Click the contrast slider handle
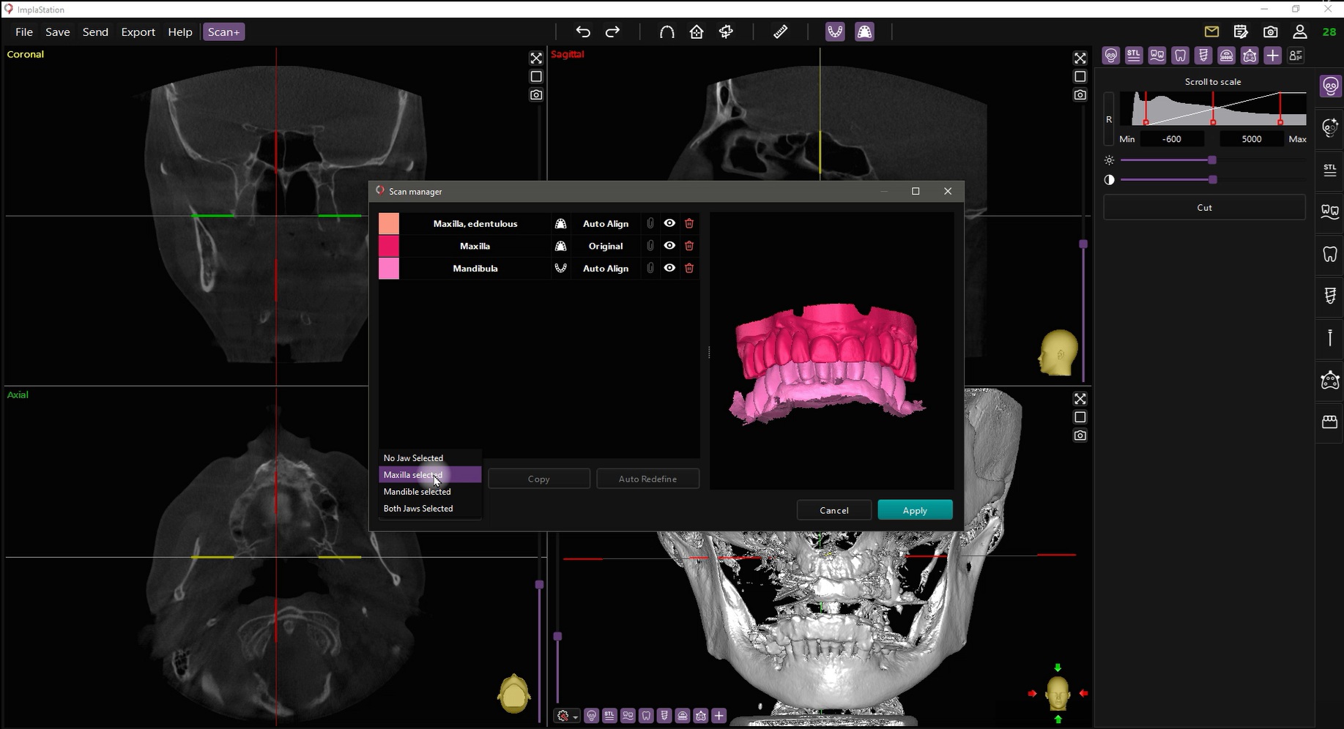1344x729 pixels. (1213, 180)
